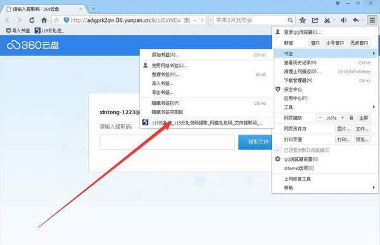Select 隐藏书签栏(F) menu item
This screenshot has height=245, width=380.
pos(206,103)
